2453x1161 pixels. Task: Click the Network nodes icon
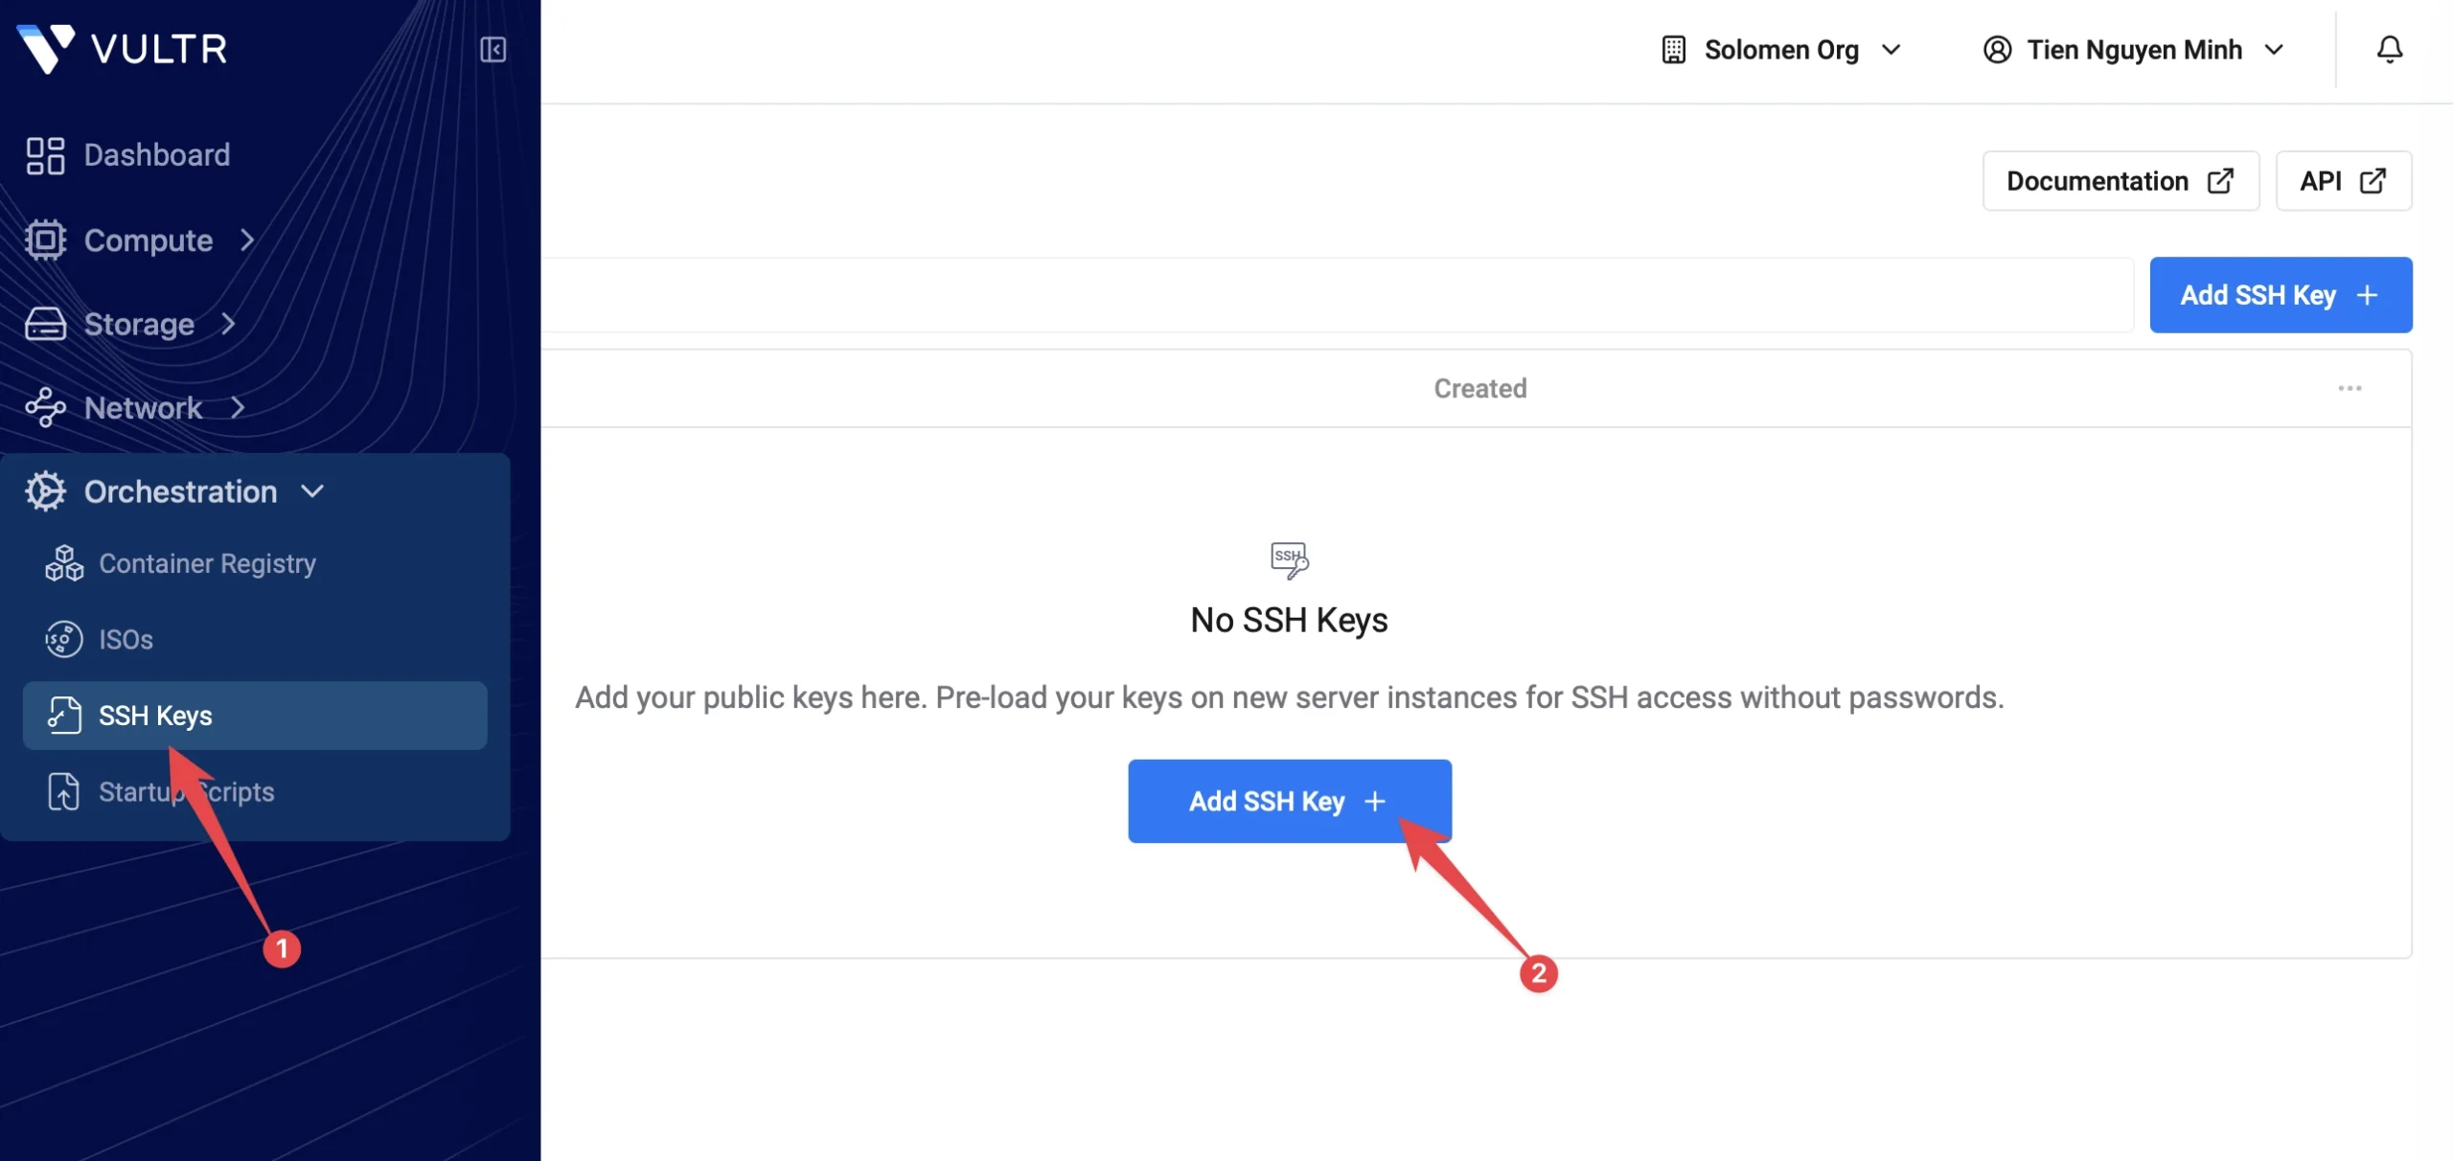[x=45, y=407]
